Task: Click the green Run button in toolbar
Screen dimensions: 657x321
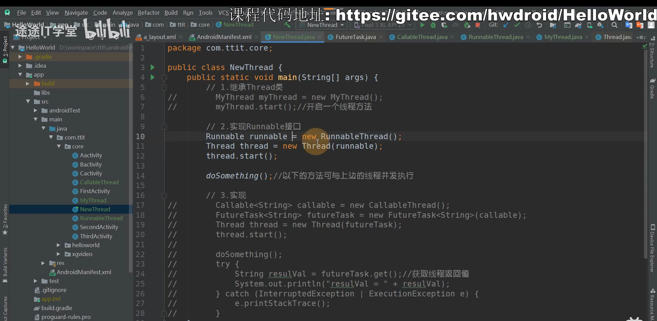Action: [422, 25]
